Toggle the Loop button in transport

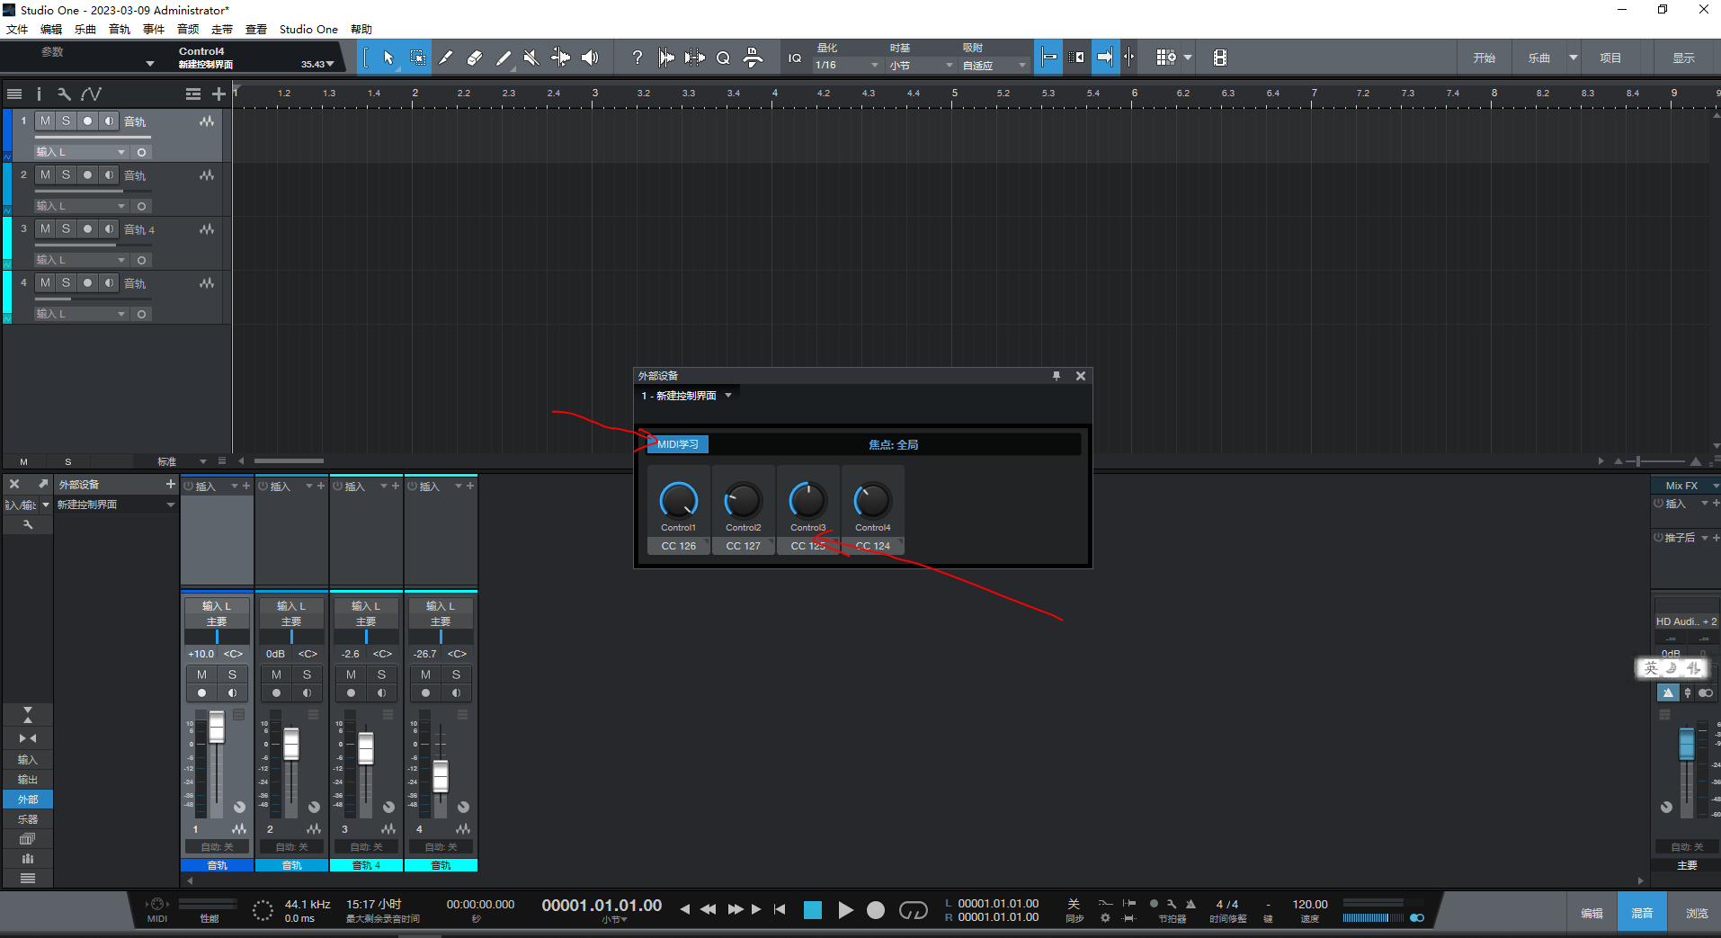[x=913, y=910]
